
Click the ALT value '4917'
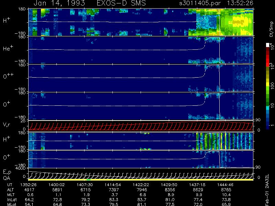[x=29, y=190]
